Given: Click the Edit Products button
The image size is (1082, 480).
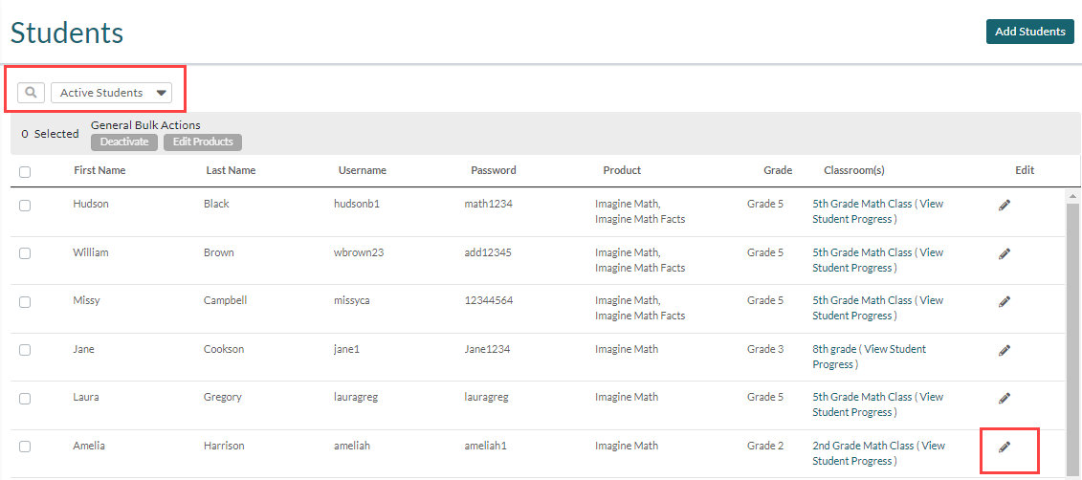Looking at the screenshot, I should coord(203,142).
